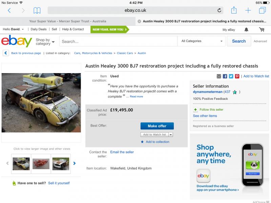
Task: Share listing on Pinterest icon
Action: pyautogui.click(x=237, y=76)
